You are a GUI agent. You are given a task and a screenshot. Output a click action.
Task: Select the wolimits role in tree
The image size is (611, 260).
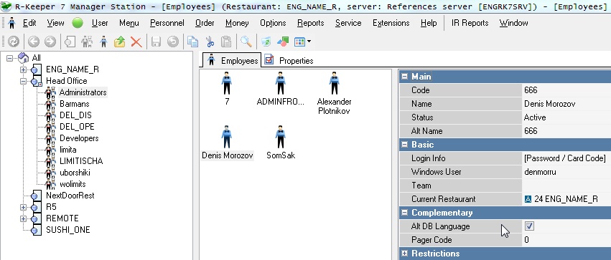click(x=73, y=184)
